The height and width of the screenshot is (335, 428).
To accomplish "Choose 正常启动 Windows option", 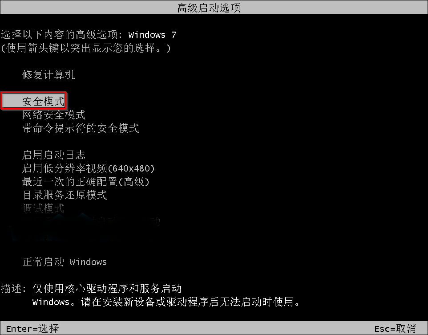I will (x=65, y=262).
